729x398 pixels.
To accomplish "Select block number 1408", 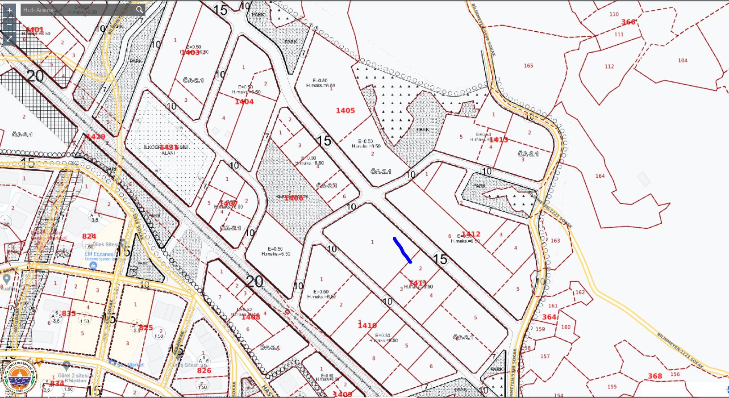I will [x=250, y=317].
